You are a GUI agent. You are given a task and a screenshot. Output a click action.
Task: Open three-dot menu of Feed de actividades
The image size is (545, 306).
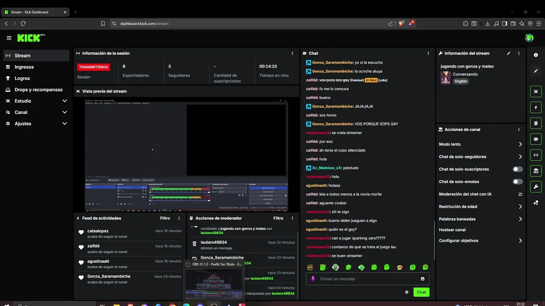(x=179, y=218)
